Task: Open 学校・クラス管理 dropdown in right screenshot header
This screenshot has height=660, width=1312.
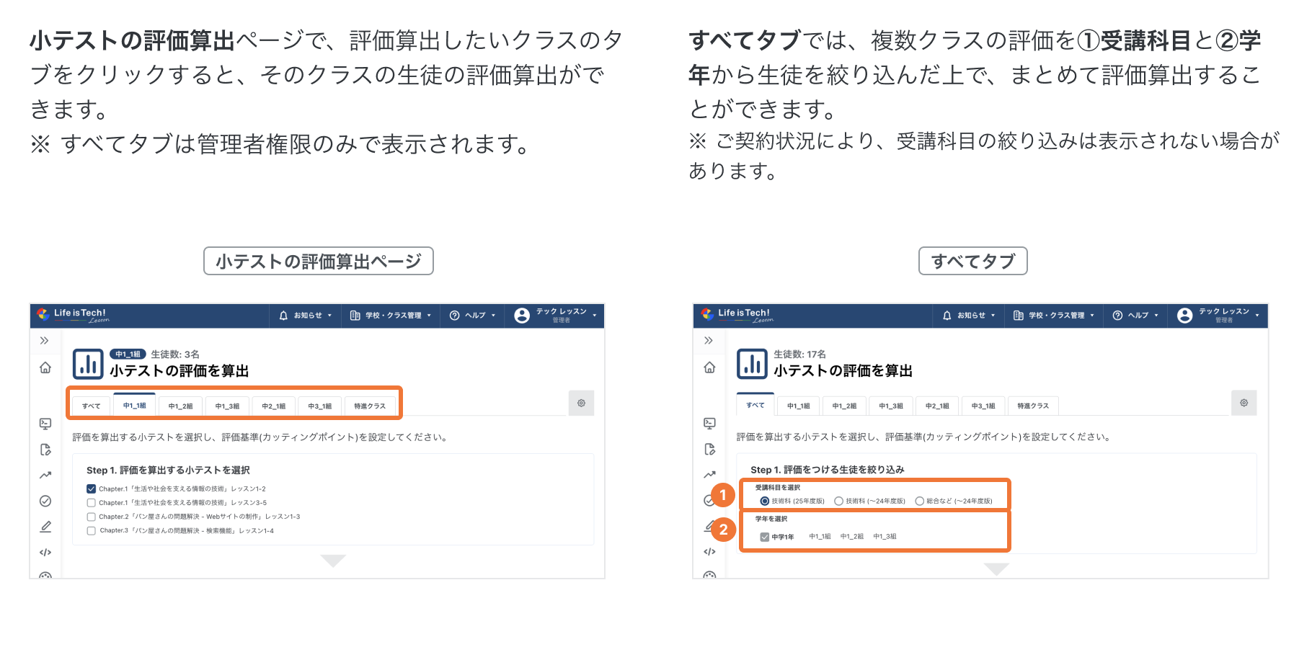Action: point(1054,316)
